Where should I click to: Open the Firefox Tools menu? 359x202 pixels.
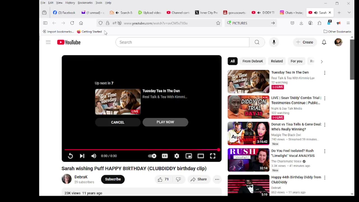[99, 3]
